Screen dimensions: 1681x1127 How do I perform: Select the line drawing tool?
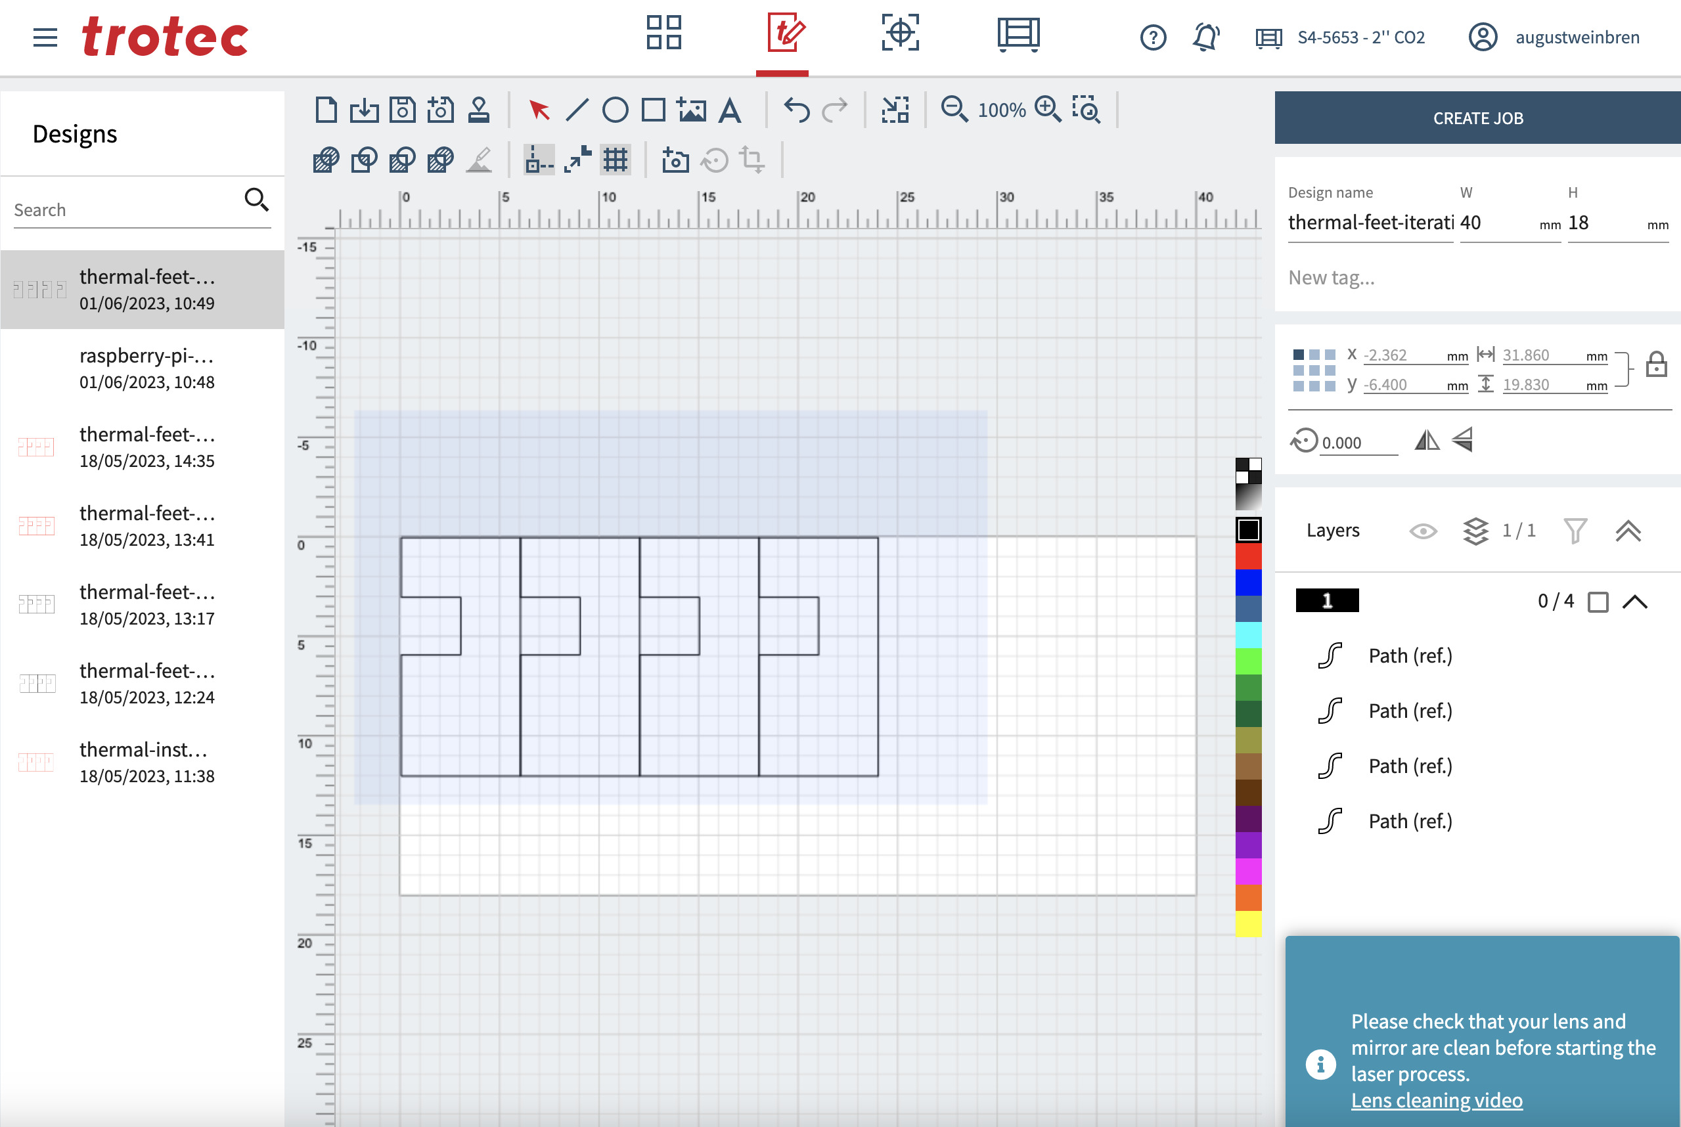(577, 110)
